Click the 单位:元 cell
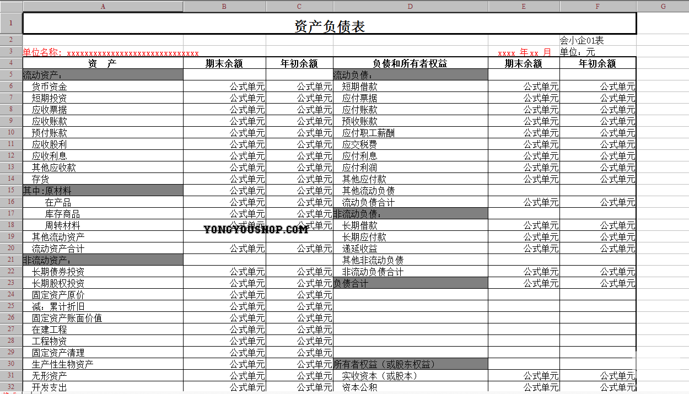 pyautogui.click(x=598, y=52)
